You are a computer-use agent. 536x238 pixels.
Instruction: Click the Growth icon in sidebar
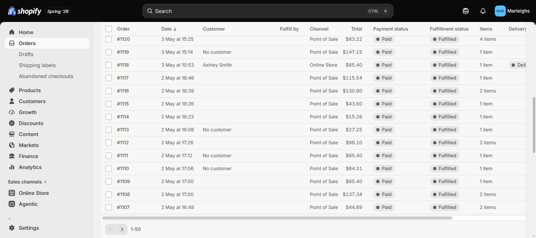[x=12, y=112]
